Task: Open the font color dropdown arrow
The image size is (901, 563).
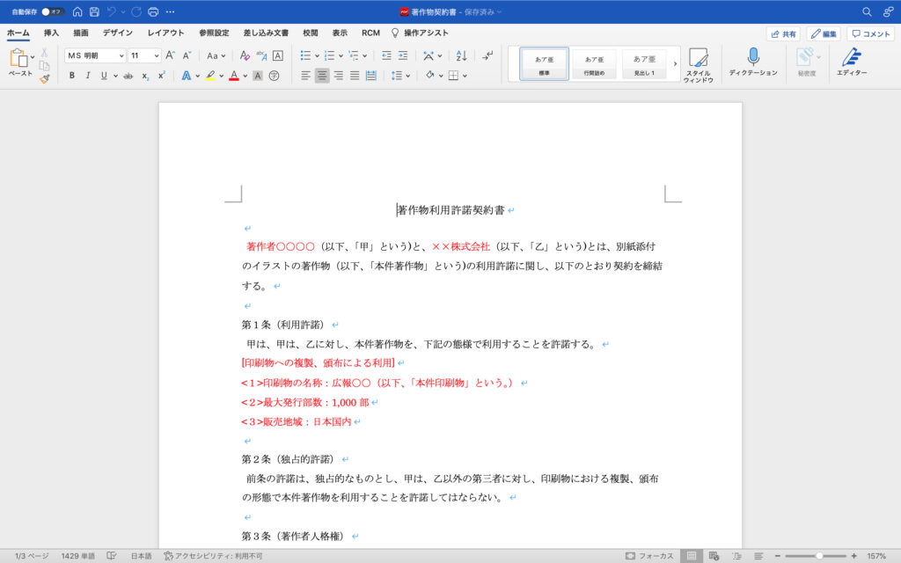Action: pos(245,76)
